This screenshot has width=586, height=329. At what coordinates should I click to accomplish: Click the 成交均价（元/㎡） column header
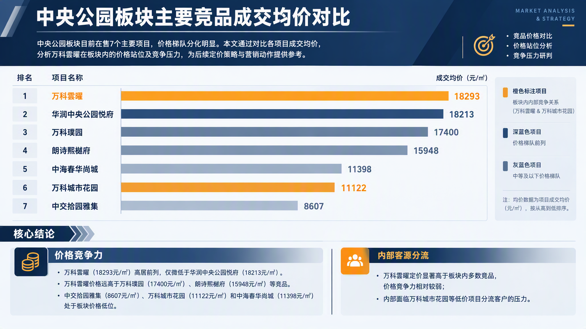(462, 78)
